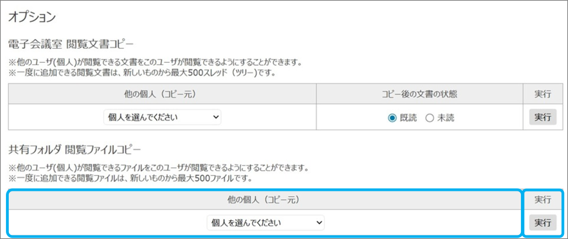Click 他の個人（コピー元） header in 電子会議室 table
This screenshot has height=239, width=568.
pos(162,94)
